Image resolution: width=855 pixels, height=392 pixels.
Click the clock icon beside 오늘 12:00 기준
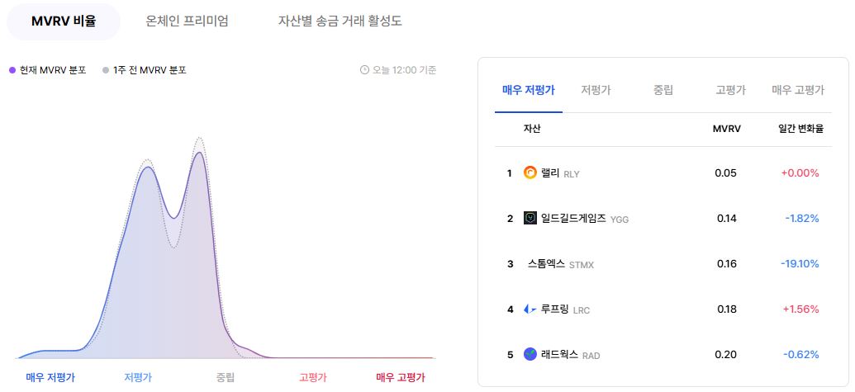click(364, 70)
